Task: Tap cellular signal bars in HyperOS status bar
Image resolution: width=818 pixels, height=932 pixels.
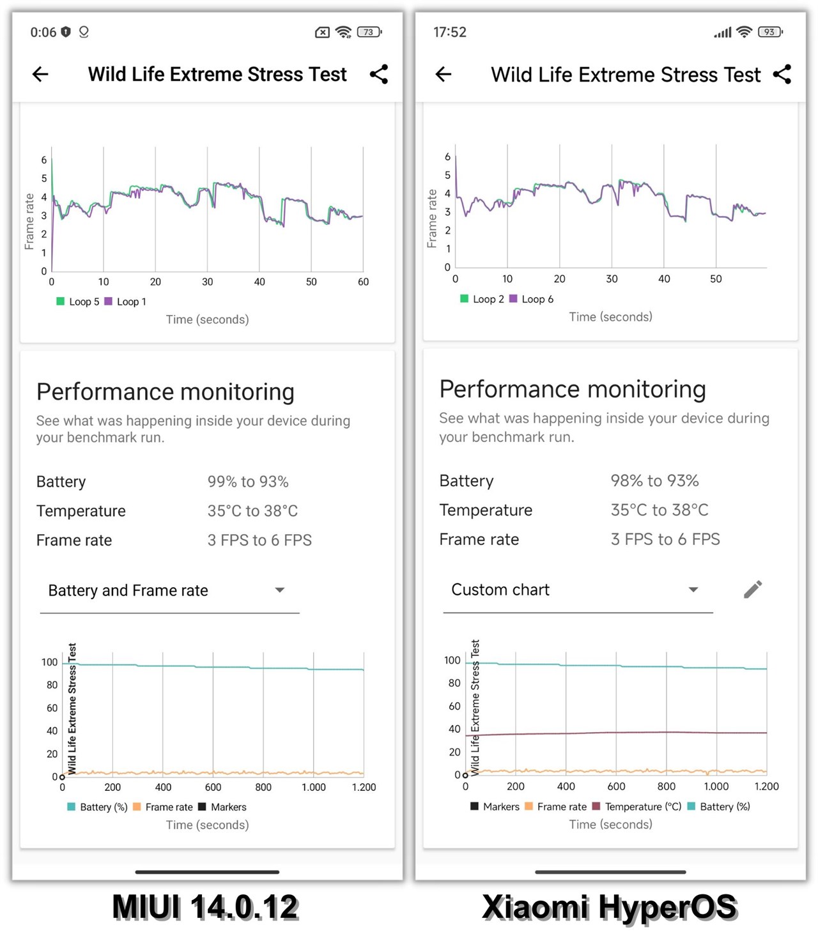Action: tap(723, 32)
